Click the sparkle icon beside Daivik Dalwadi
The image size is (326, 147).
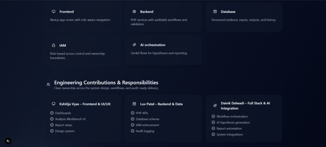tap(215, 106)
